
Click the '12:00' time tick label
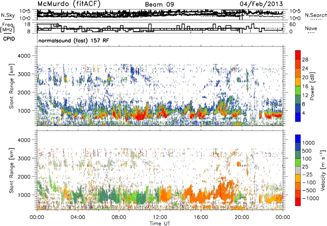160,217
